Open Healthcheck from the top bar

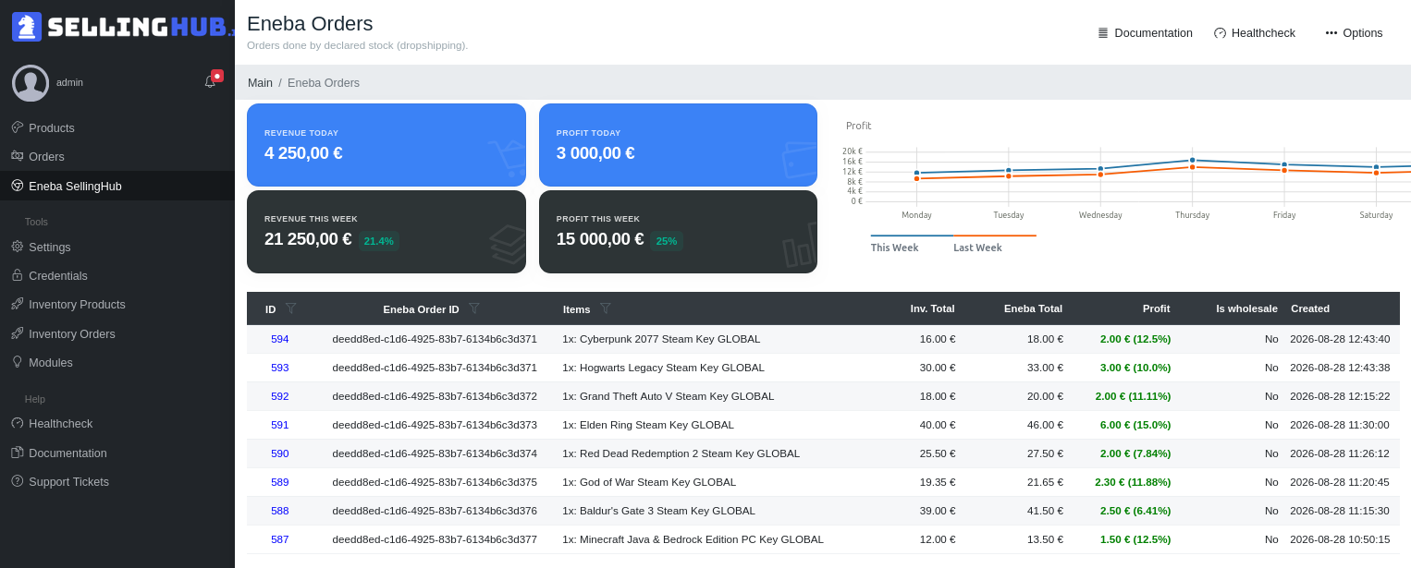click(1255, 33)
